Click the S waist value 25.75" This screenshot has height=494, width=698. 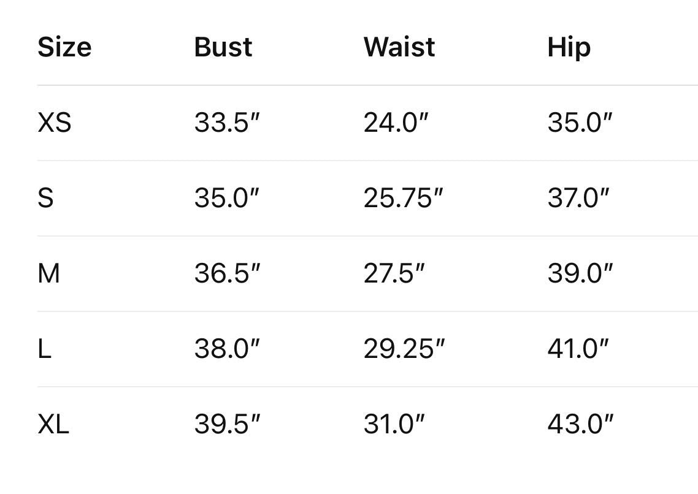coord(403,198)
